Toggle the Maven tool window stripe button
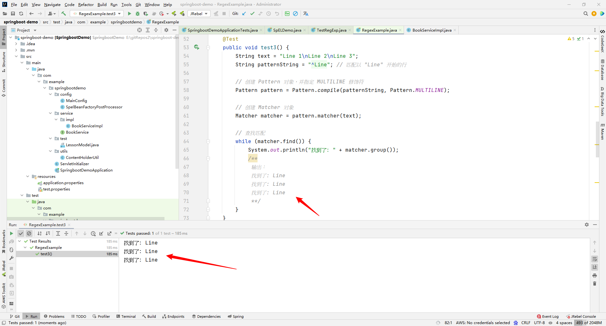This screenshot has height=326, width=606. point(603,132)
